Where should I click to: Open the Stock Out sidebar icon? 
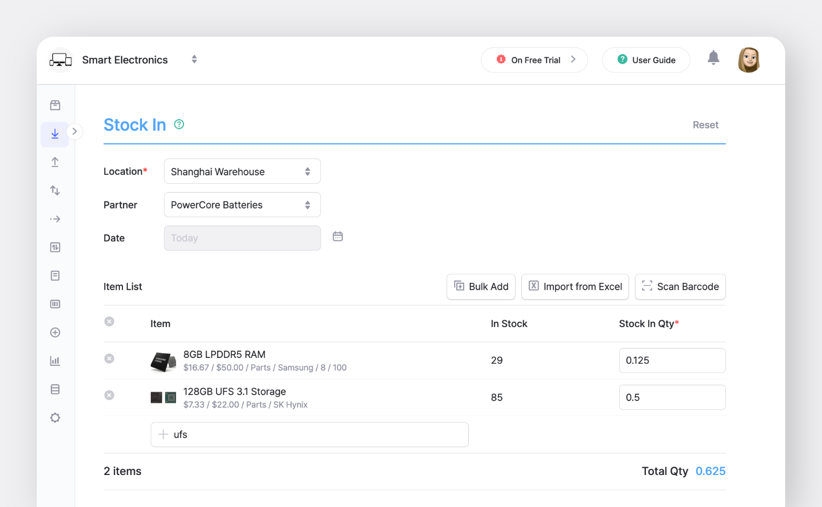pyautogui.click(x=55, y=162)
